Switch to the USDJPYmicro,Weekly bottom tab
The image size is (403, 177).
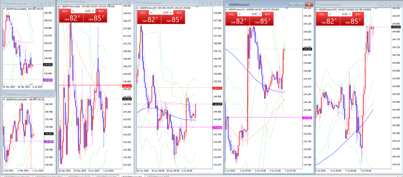click(x=16, y=176)
